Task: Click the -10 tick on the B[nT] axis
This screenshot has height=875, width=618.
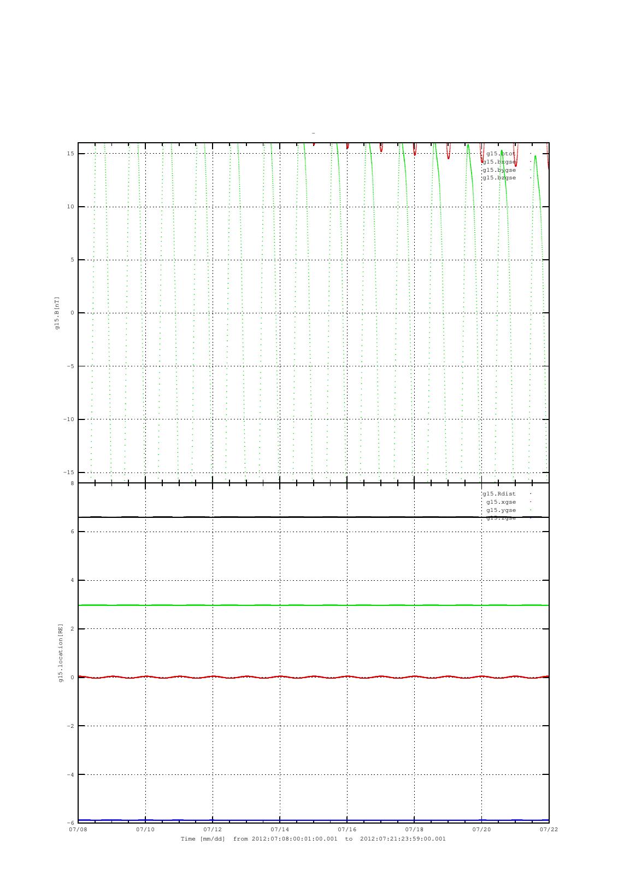Action: pos(69,419)
